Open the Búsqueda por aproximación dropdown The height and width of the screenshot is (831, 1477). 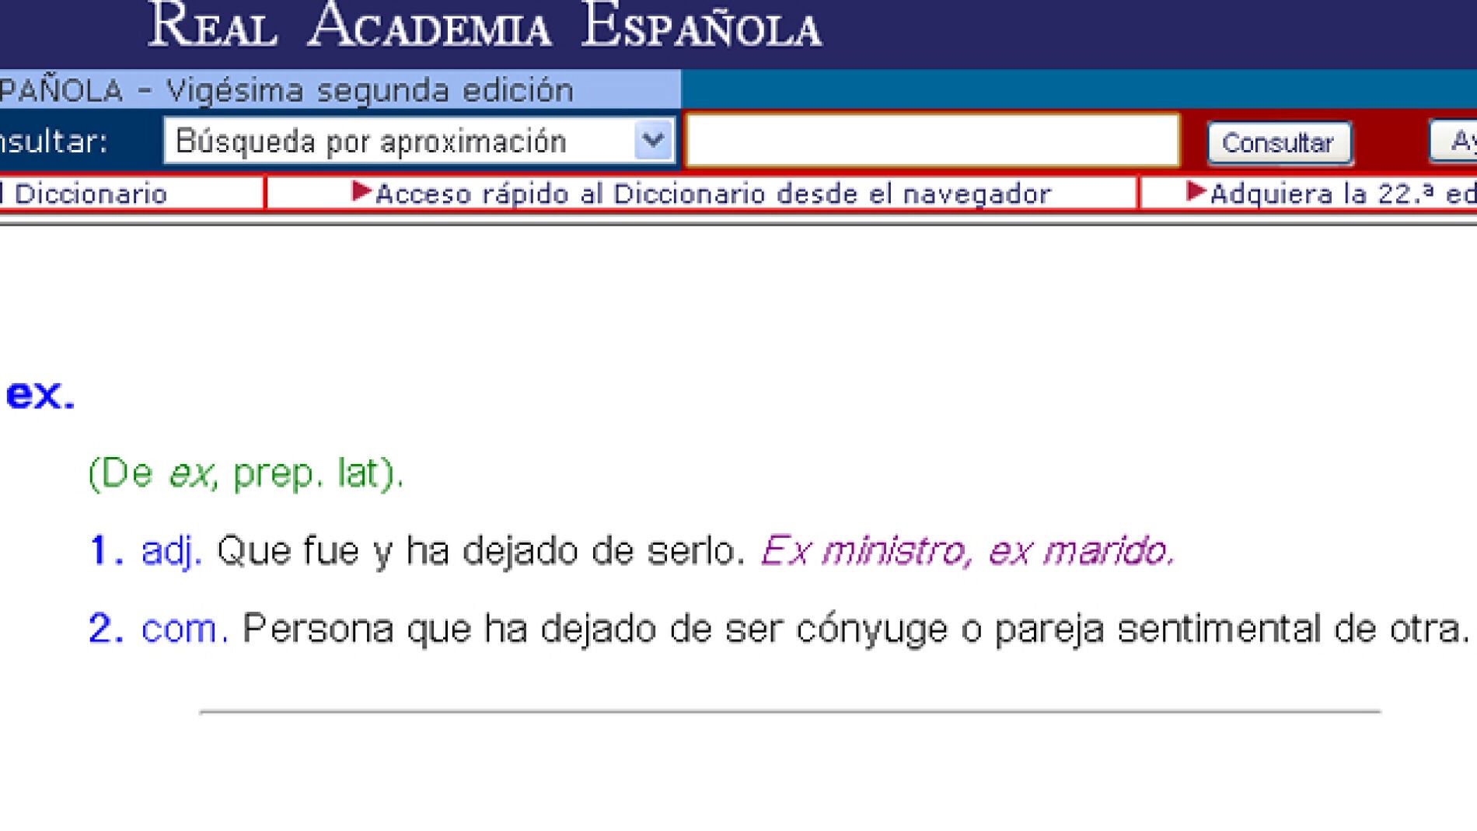coord(404,140)
